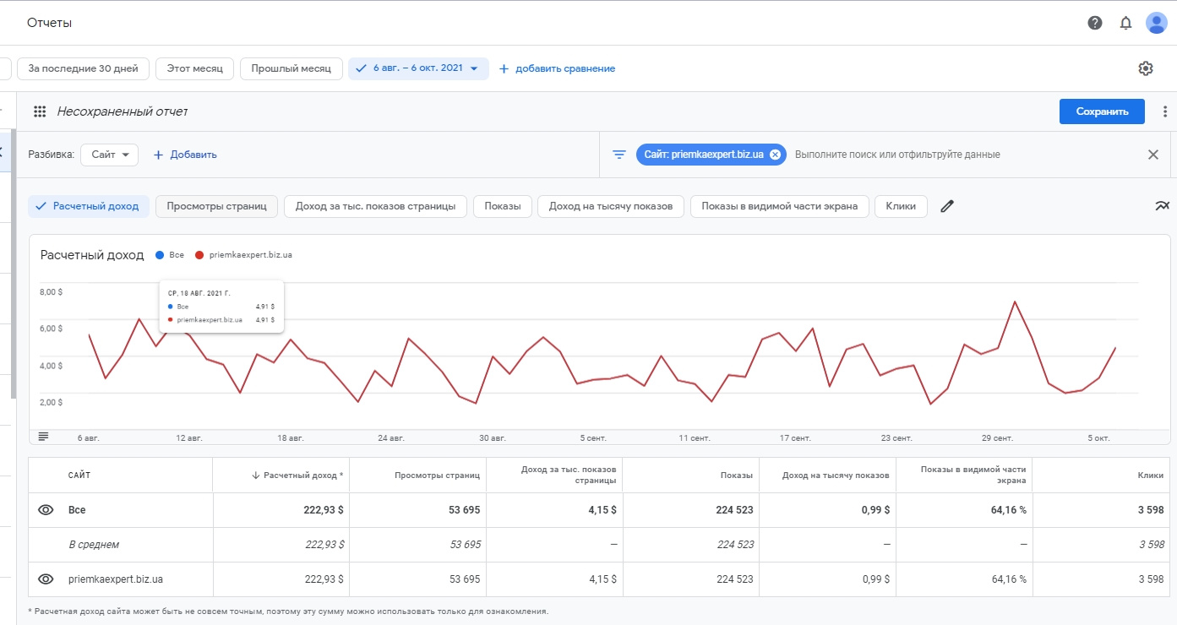This screenshot has height=625, width=1177.
Task: Click the reports grid icon
Action: click(x=39, y=111)
